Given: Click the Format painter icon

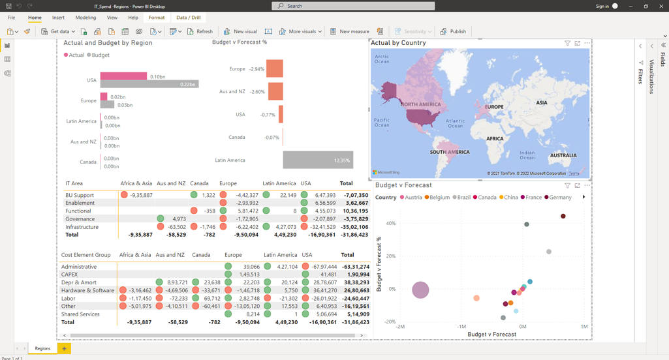Looking at the screenshot, I should (27, 31).
